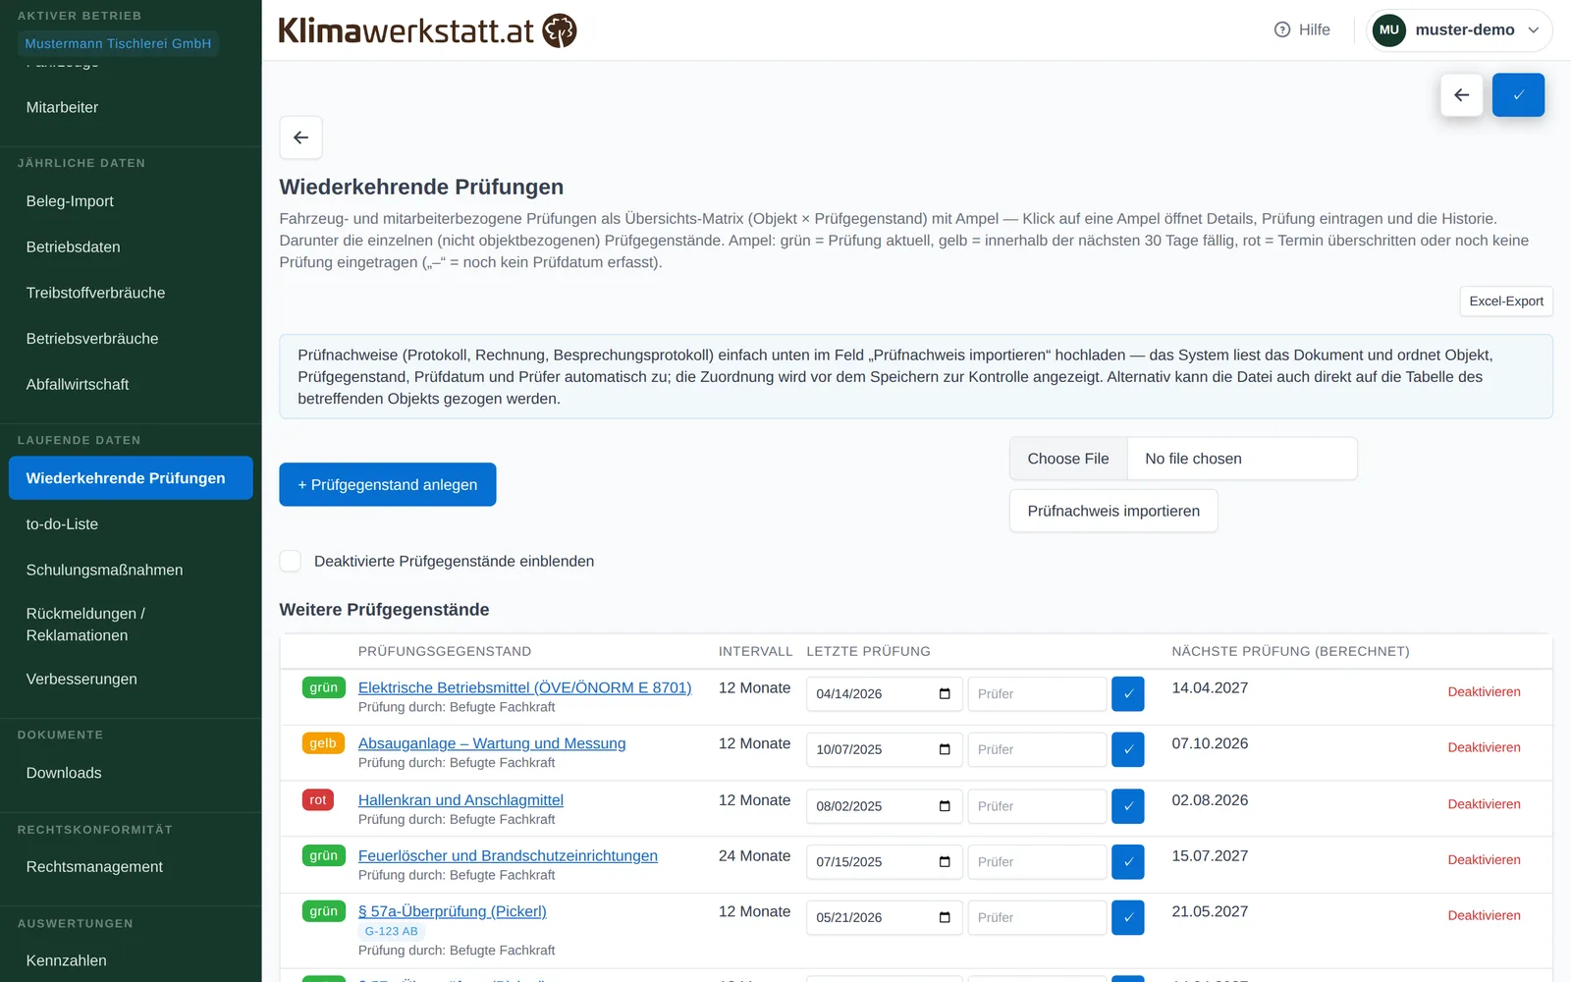Open calendar picker for 10/07/2025 date
Image resolution: width=1571 pixels, height=982 pixels.
945,749
